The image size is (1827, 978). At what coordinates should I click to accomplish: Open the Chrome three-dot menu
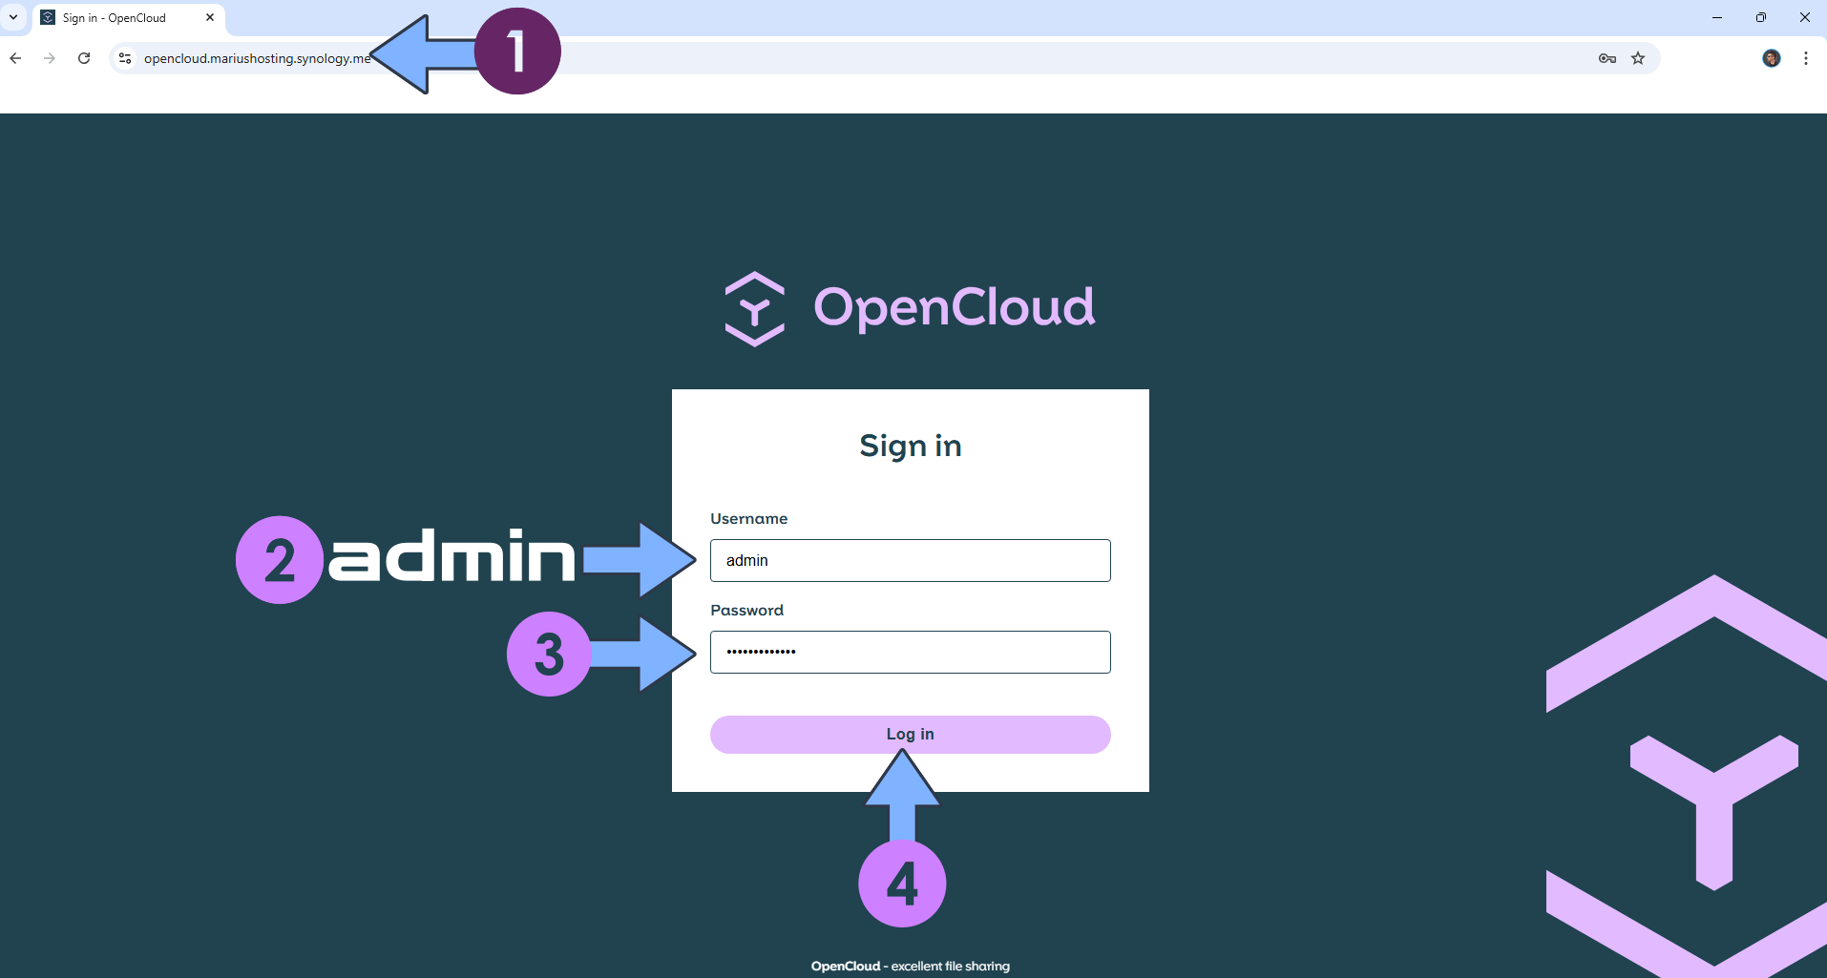[1805, 58]
